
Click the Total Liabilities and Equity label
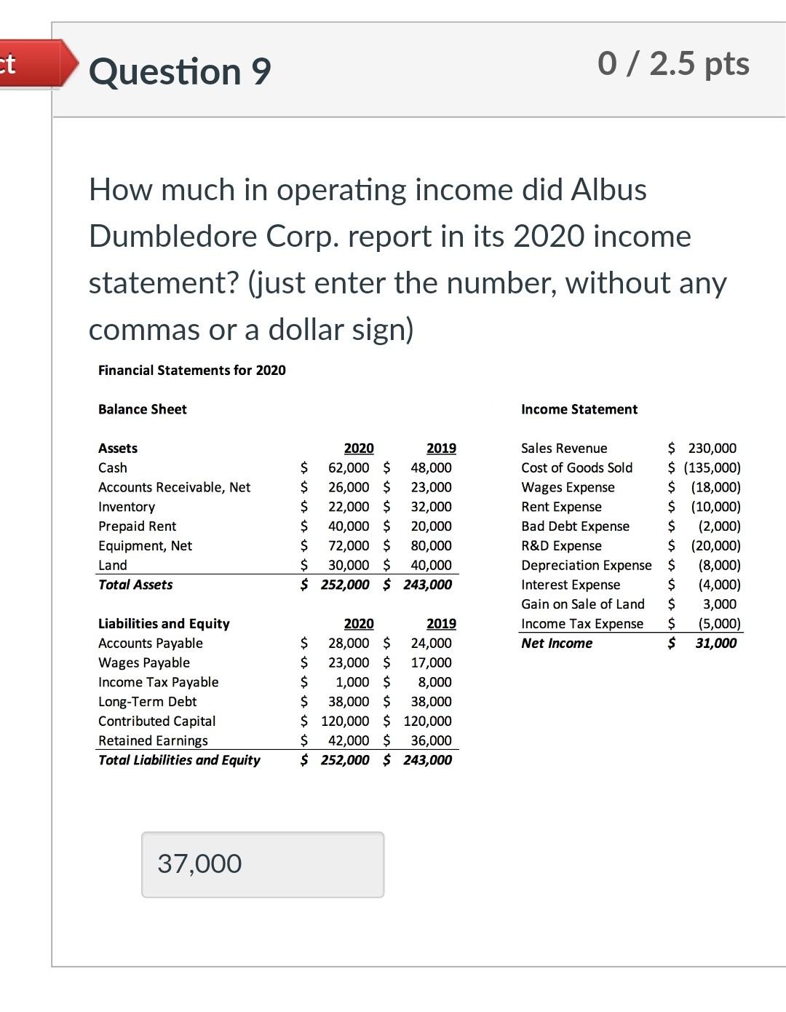179,759
